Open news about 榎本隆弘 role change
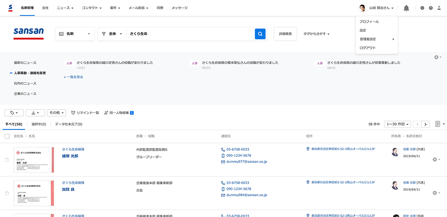 click(240, 63)
